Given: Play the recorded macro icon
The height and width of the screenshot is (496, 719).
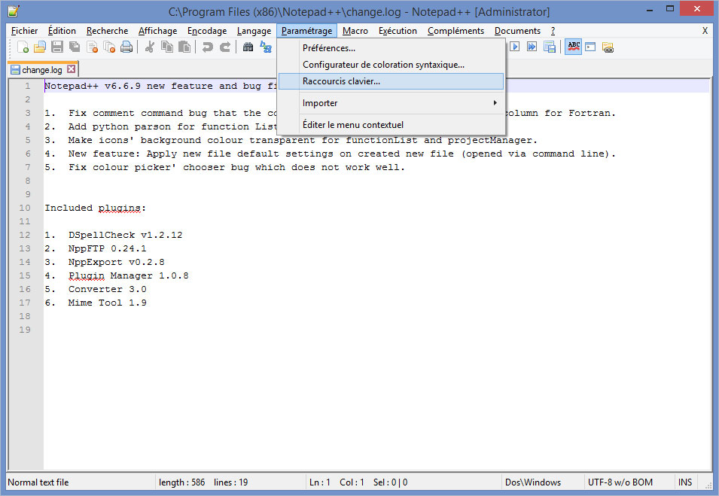Looking at the screenshot, I should click(x=514, y=47).
